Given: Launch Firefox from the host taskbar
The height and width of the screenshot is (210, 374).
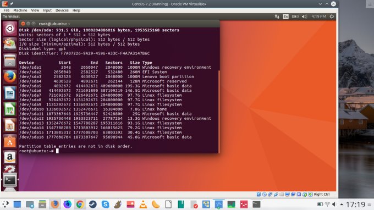Looking at the screenshot, I should (x=55, y=205).
